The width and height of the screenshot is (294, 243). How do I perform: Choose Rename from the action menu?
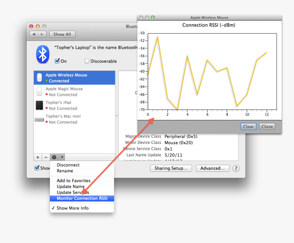82,171
